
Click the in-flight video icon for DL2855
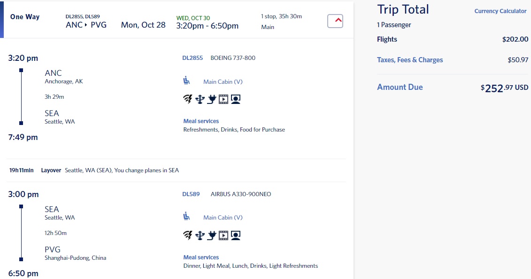(223, 99)
